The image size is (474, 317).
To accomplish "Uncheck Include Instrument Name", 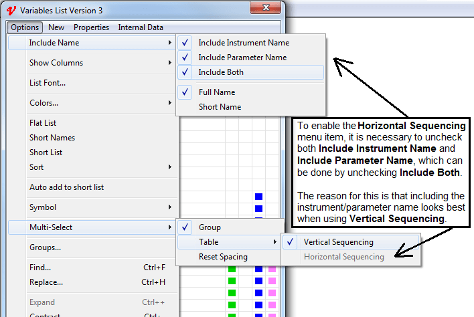I will coord(250,43).
